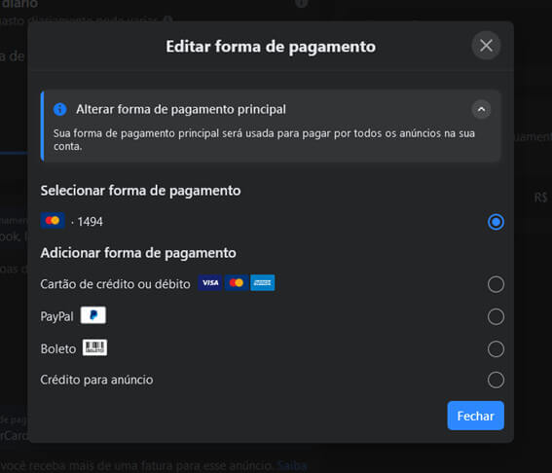
Task: Click the 'Selecionar forma de pagamento' heading
Action: tap(140, 191)
